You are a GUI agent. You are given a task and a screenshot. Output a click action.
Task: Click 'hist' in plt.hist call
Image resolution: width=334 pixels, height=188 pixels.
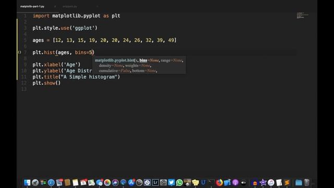coord(50,52)
